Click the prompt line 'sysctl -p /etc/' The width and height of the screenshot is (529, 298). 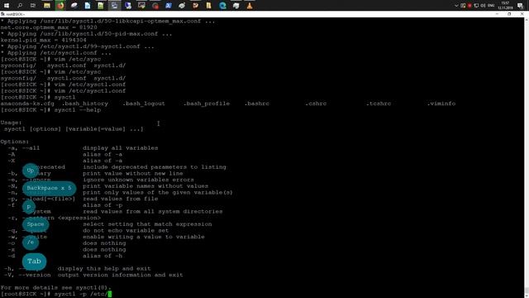point(55,294)
